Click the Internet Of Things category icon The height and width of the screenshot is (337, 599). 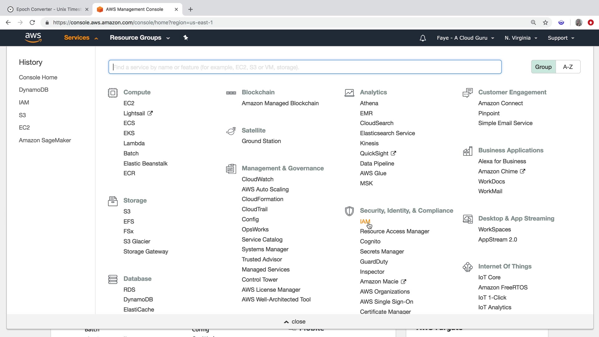[x=467, y=267]
